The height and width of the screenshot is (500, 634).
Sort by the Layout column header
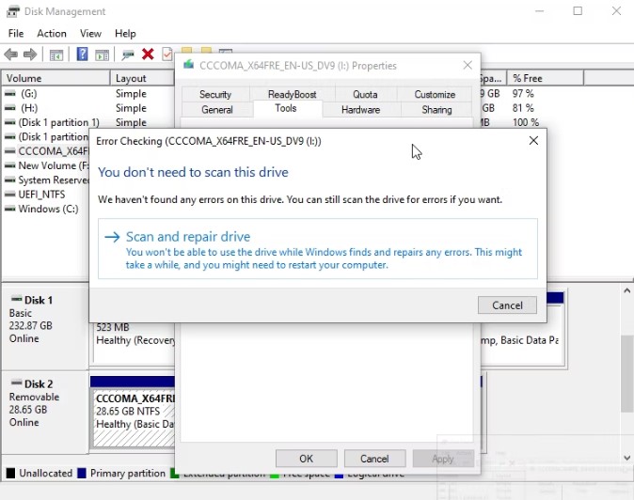142,78
